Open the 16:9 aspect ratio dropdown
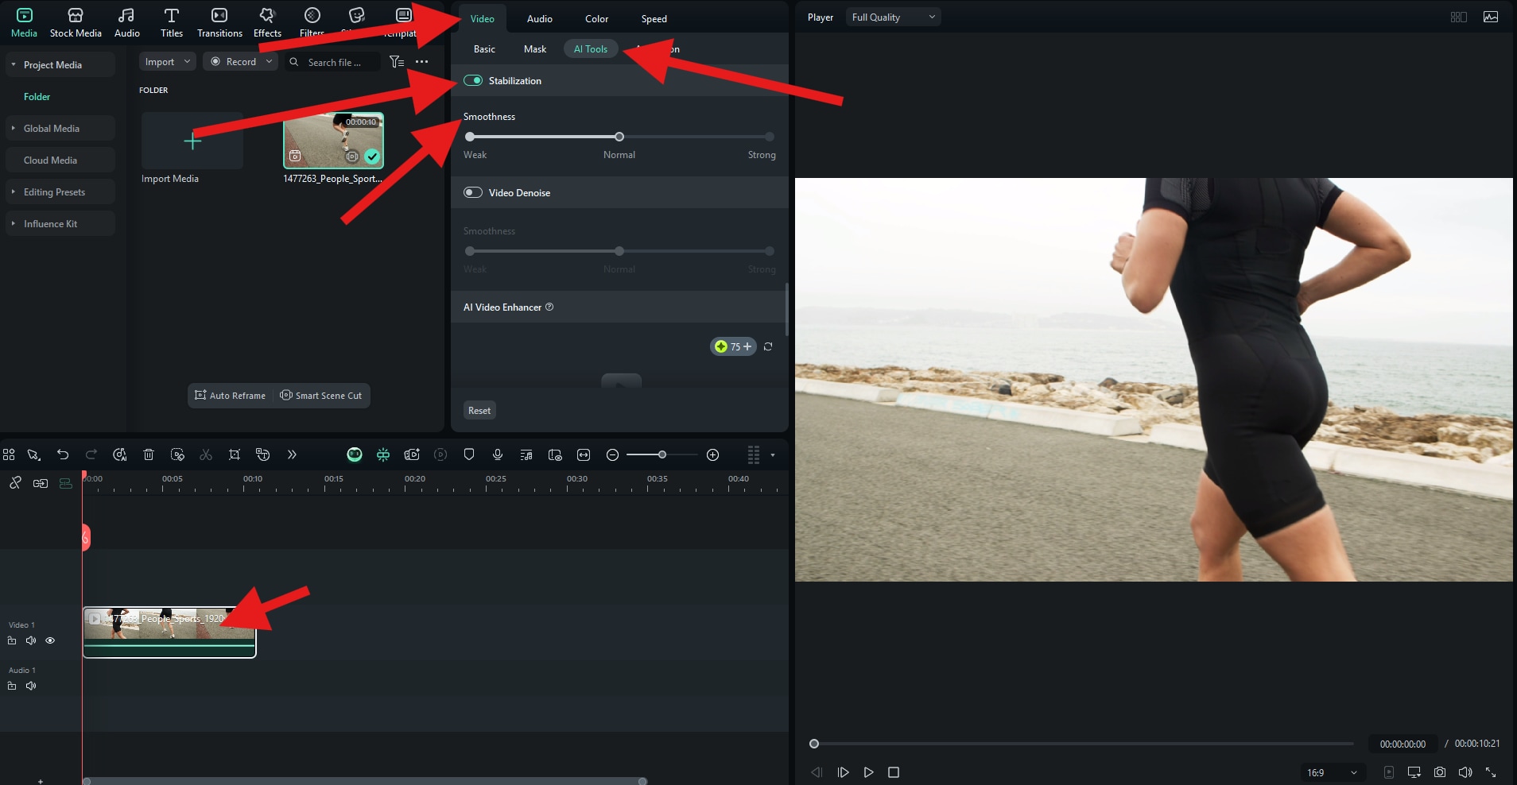 coord(1332,772)
